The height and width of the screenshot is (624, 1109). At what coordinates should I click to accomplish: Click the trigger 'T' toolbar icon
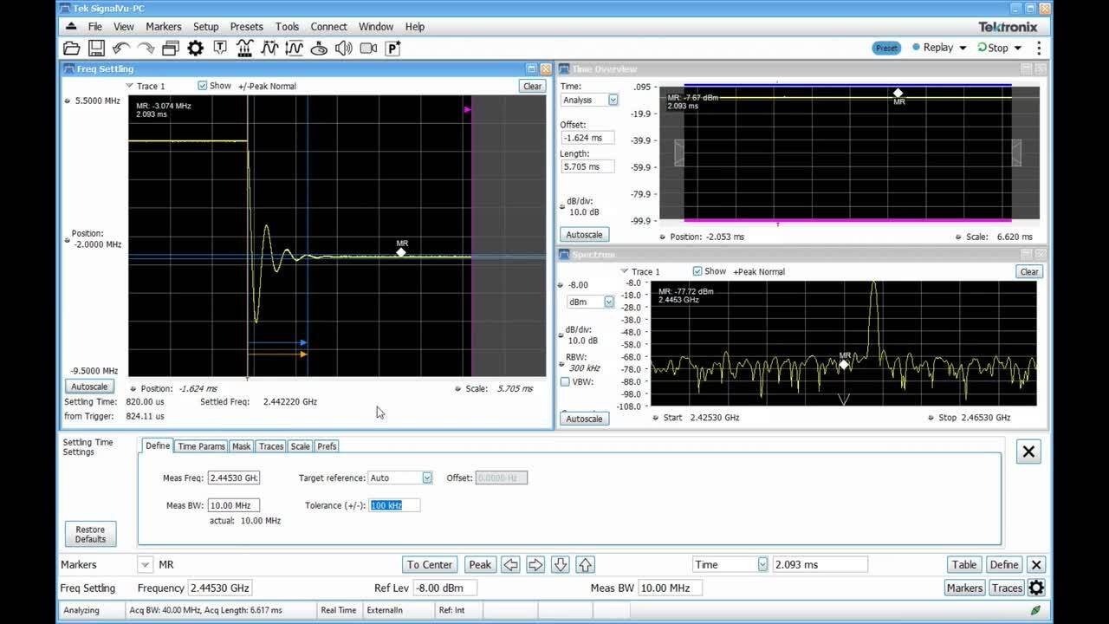220,49
